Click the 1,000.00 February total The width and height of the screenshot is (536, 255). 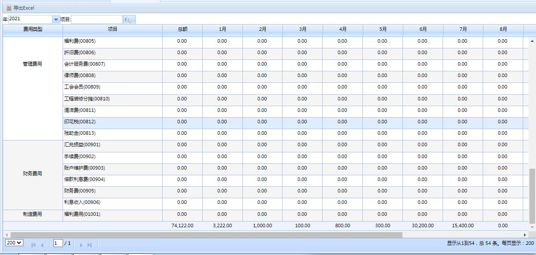263,225
